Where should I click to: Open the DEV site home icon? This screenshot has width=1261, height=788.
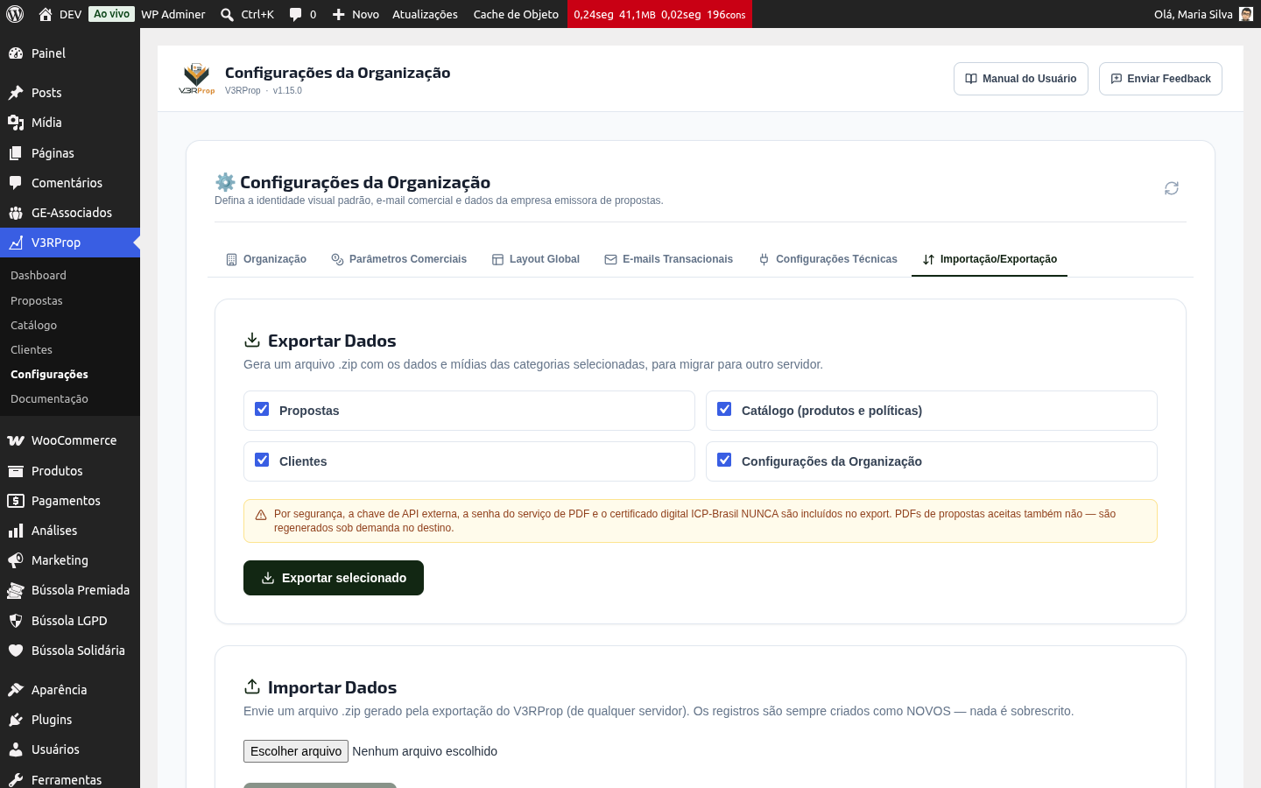(46, 14)
